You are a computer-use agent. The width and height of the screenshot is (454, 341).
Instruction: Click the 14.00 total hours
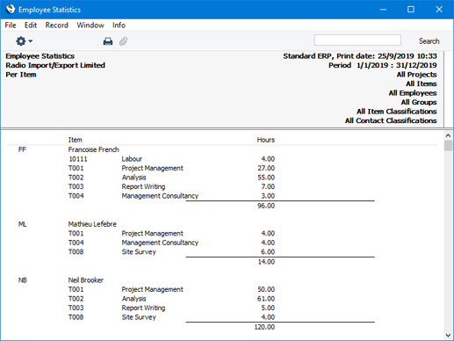(266, 262)
